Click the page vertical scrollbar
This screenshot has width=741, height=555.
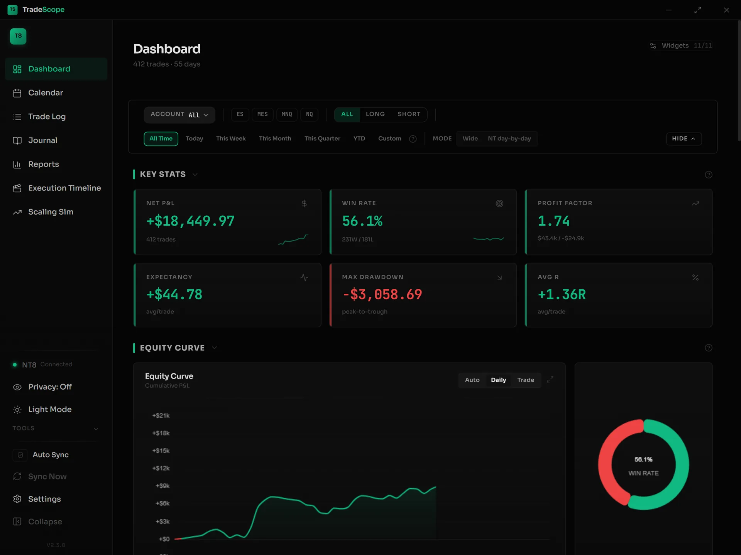tap(739, 81)
